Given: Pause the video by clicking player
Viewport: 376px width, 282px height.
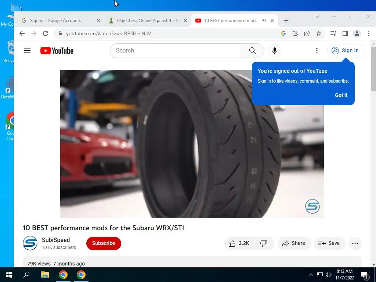Looking at the screenshot, I should coord(192,144).
